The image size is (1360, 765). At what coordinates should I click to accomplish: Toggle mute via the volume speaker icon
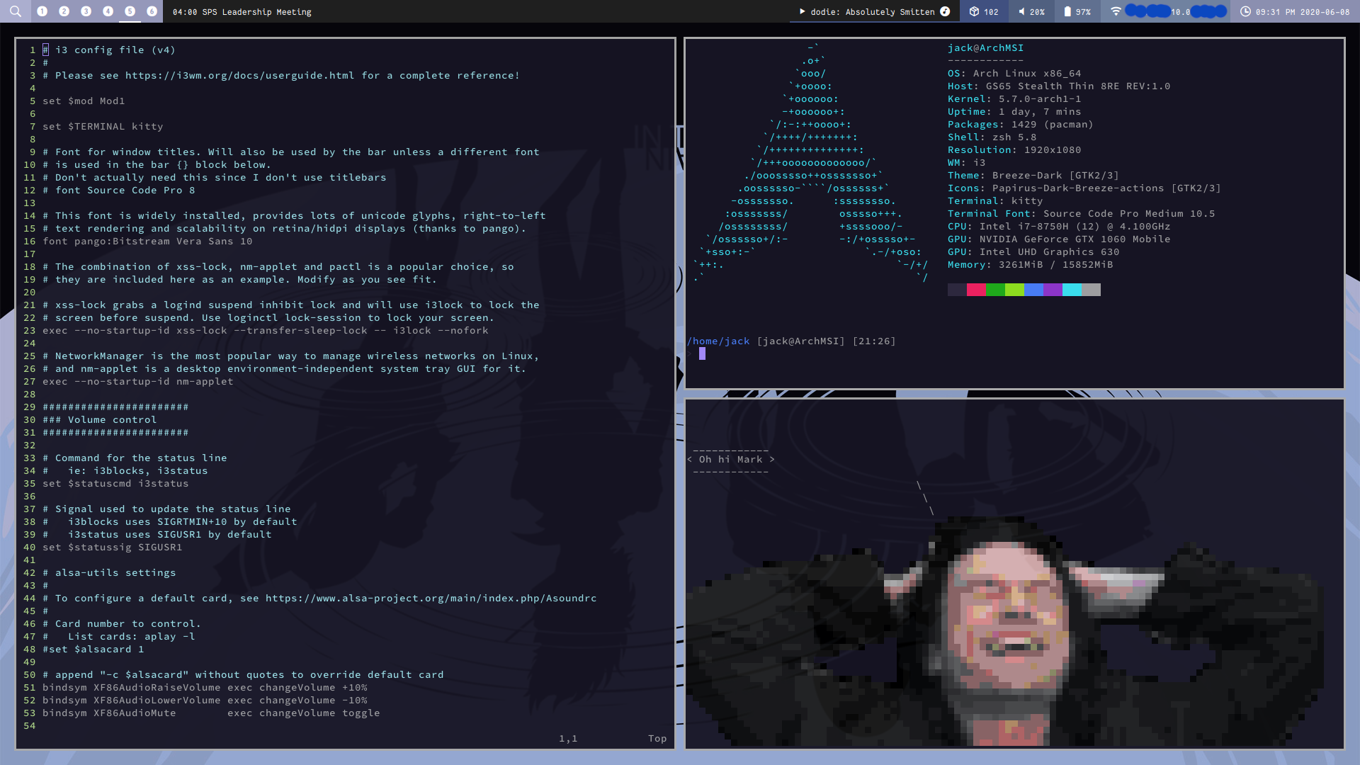tap(1021, 11)
